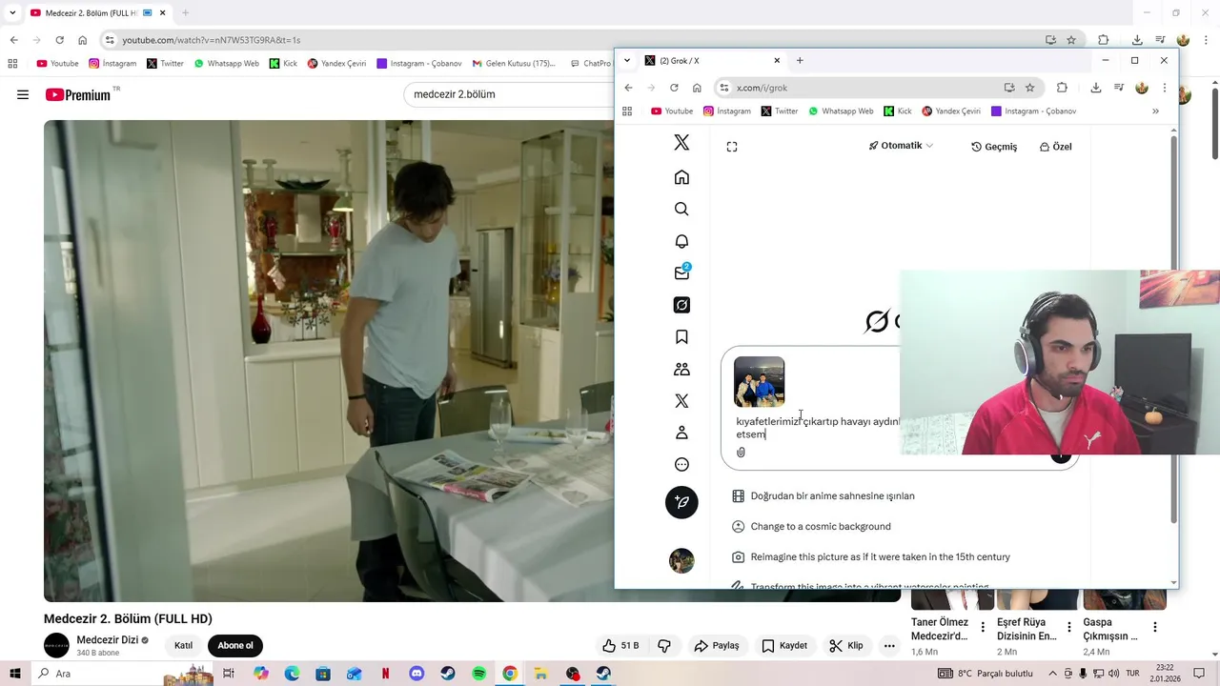1220x686 pixels.
Task: Open More options circle in X sidebar
Action: pos(681,465)
